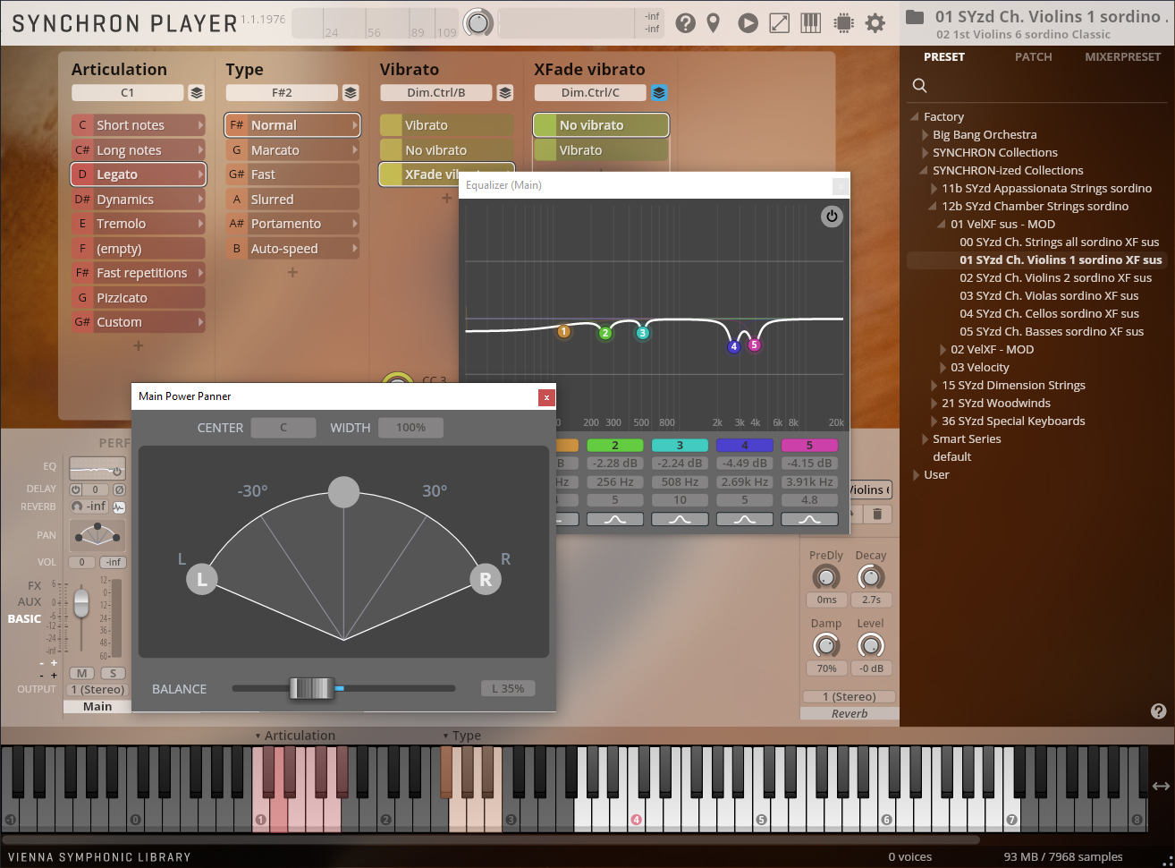Image resolution: width=1175 pixels, height=868 pixels.
Task: Toggle EQ band 4 blue button
Action: coord(745,445)
